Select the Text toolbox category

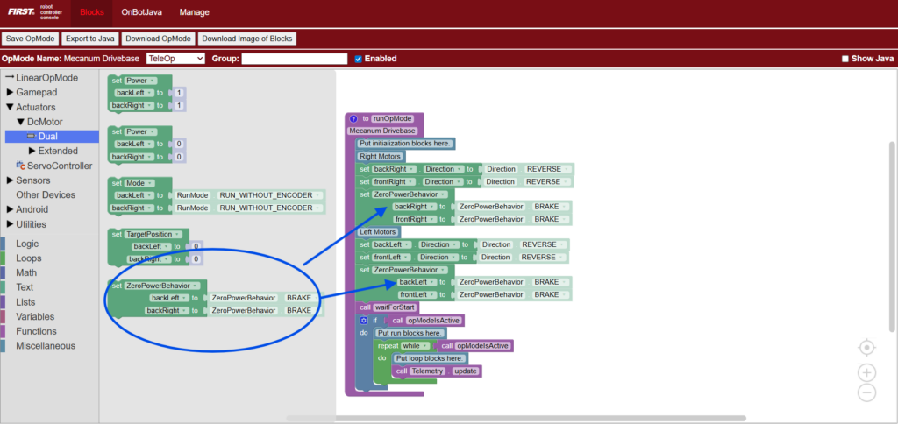tap(25, 287)
